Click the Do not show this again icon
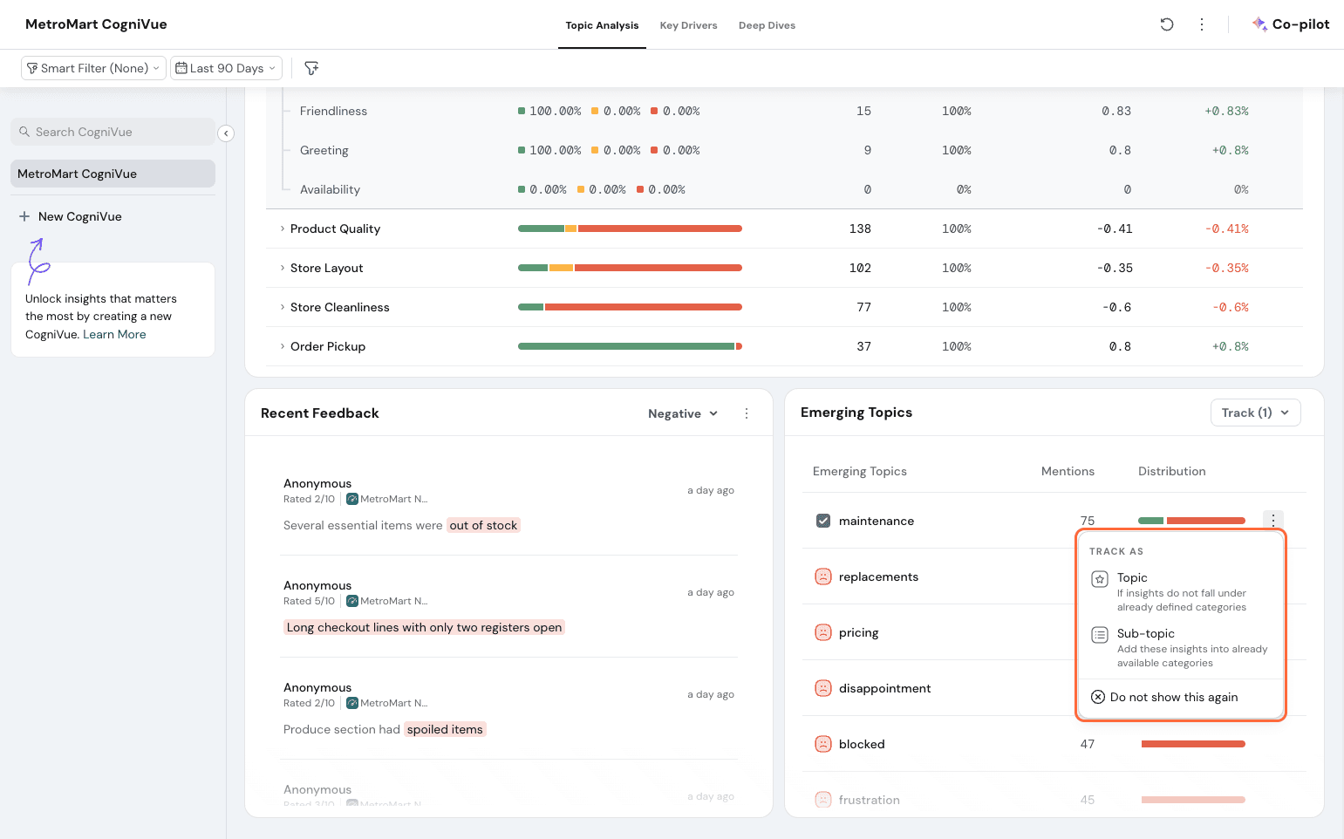 pyautogui.click(x=1098, y=697)
